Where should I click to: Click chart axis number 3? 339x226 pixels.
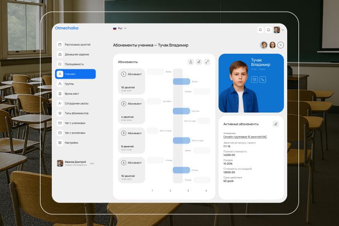[x=188, y=191]
